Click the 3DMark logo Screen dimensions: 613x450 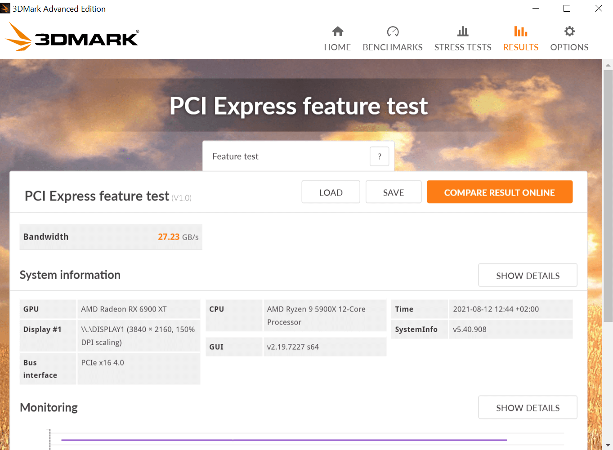coord(72,37)
